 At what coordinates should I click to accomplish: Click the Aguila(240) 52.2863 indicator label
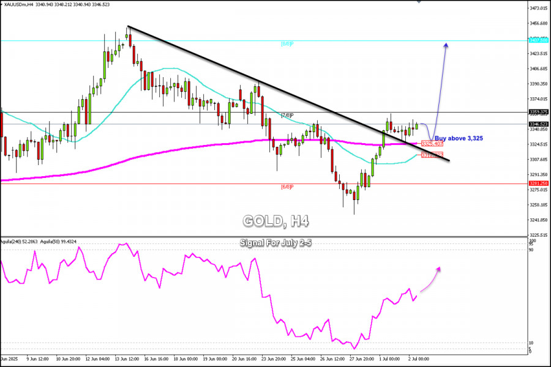click(18, 242)
